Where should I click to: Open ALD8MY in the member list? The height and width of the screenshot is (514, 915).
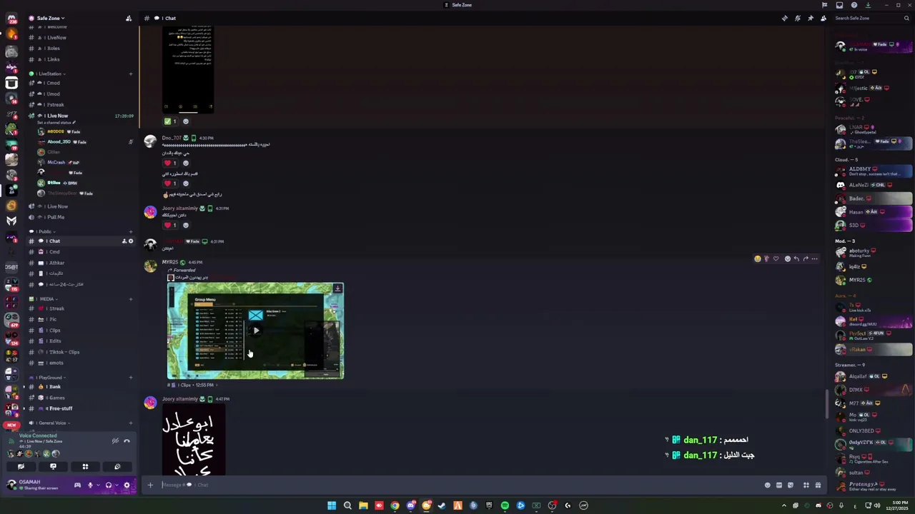point(874,171)
